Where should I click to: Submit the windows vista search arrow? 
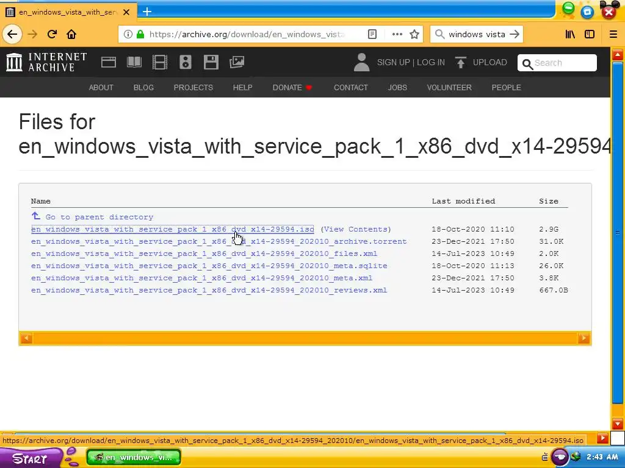[x=515, y=34]
